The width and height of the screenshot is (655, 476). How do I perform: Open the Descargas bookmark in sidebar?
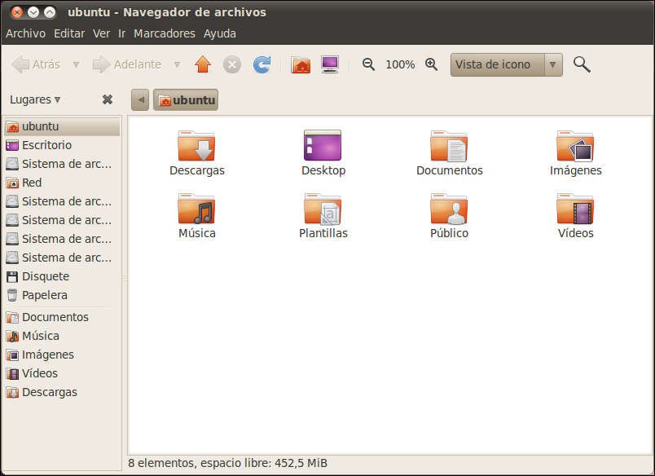62,392
